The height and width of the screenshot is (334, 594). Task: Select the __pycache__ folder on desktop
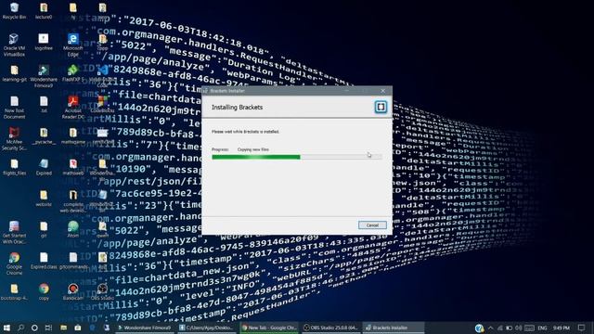(x=44, y=135)
